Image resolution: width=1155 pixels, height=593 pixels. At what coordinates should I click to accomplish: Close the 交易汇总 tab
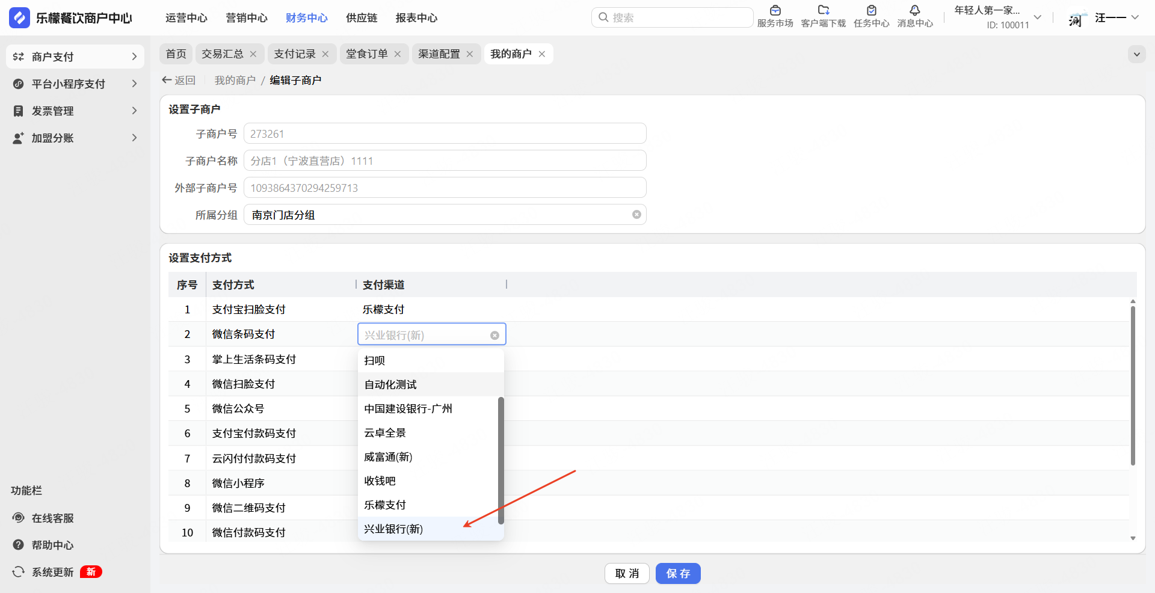pos(253,54)
